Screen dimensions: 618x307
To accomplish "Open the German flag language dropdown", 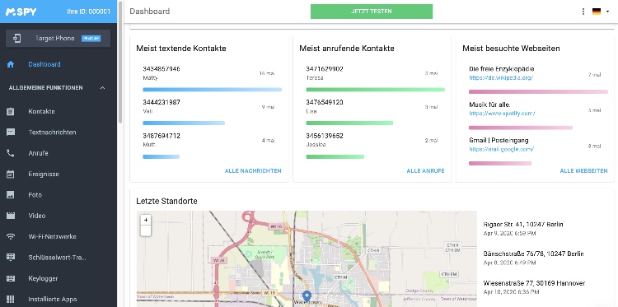I will pyautogui.click(x=601, y=12).
